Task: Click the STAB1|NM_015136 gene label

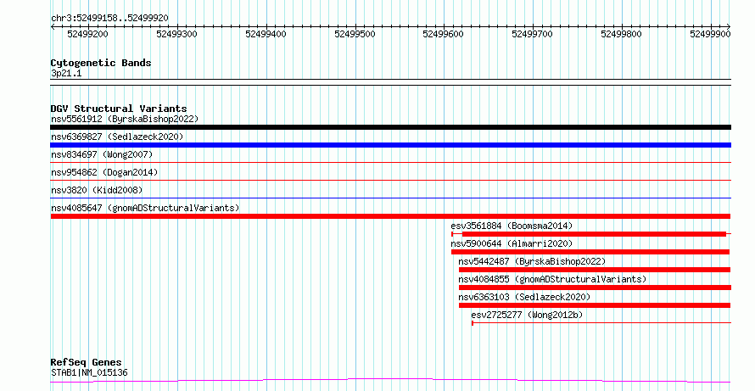Action: pyautogui.click(x=89, y=372)
